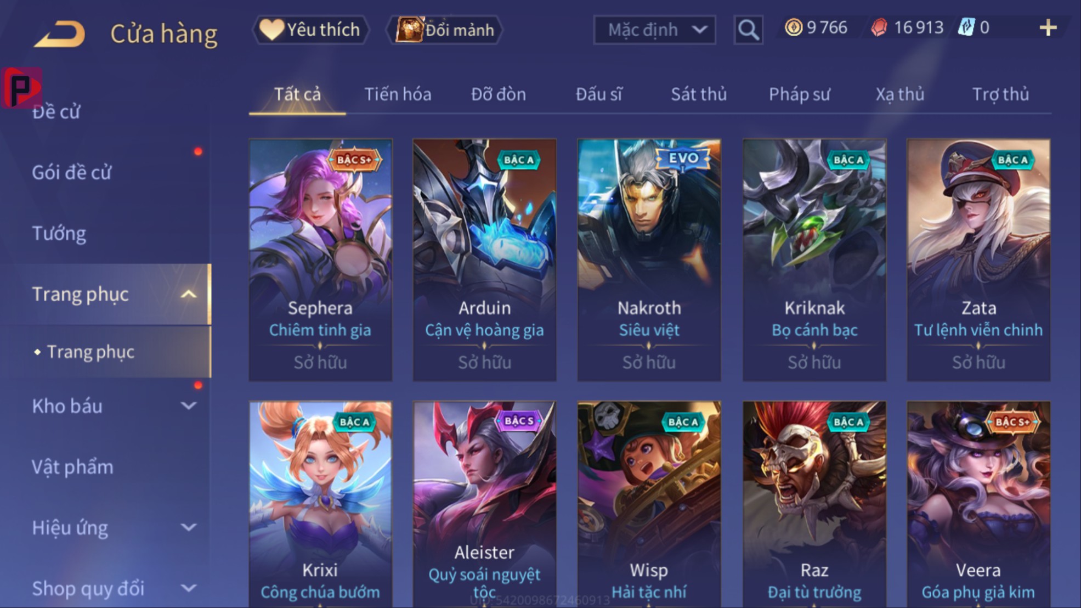This screenshot has height=608, width=1081.
Task: Expand the Kho báu sidebar section
Action: (x=188, y=406)
